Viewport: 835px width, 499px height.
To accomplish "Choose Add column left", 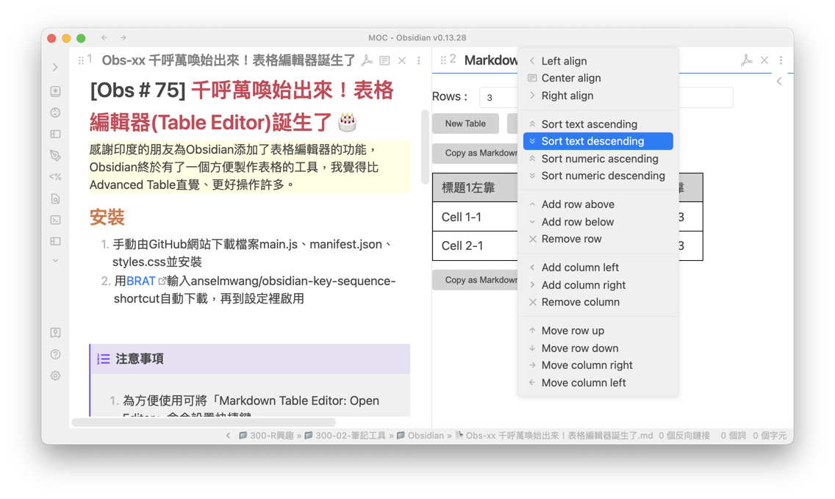I will pyautogui.click(x=598, y=268).
